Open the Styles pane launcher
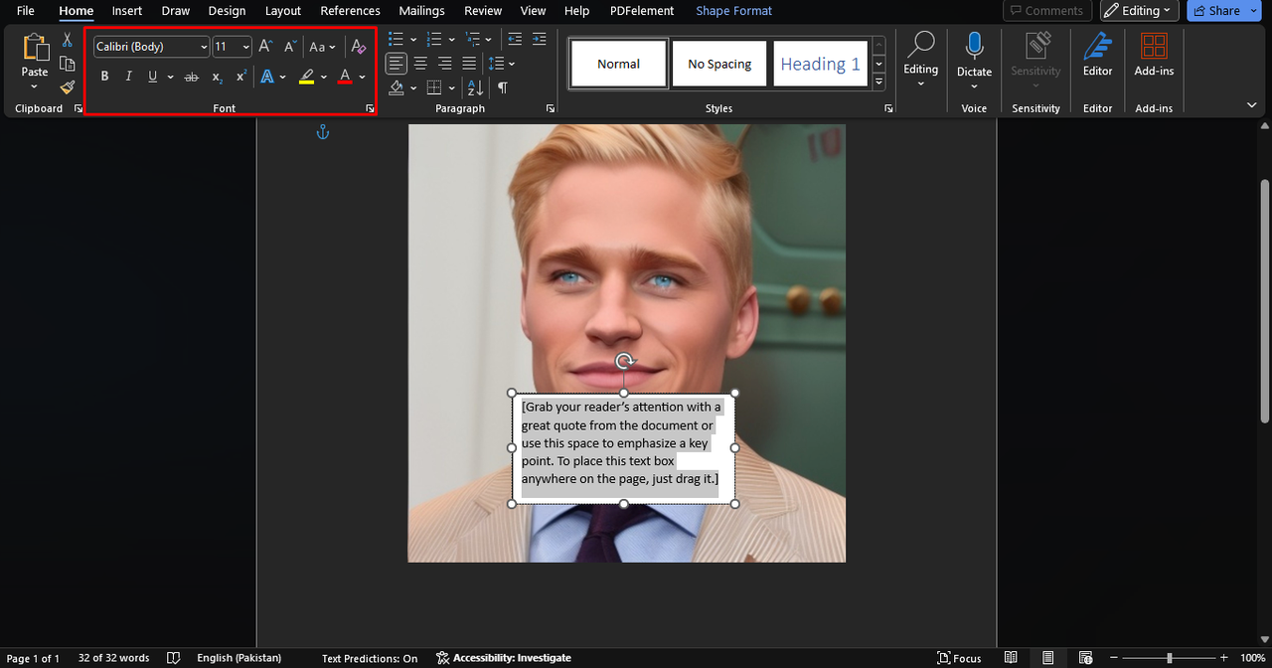The image size is (1272, 668). click(x=888, y=108)
